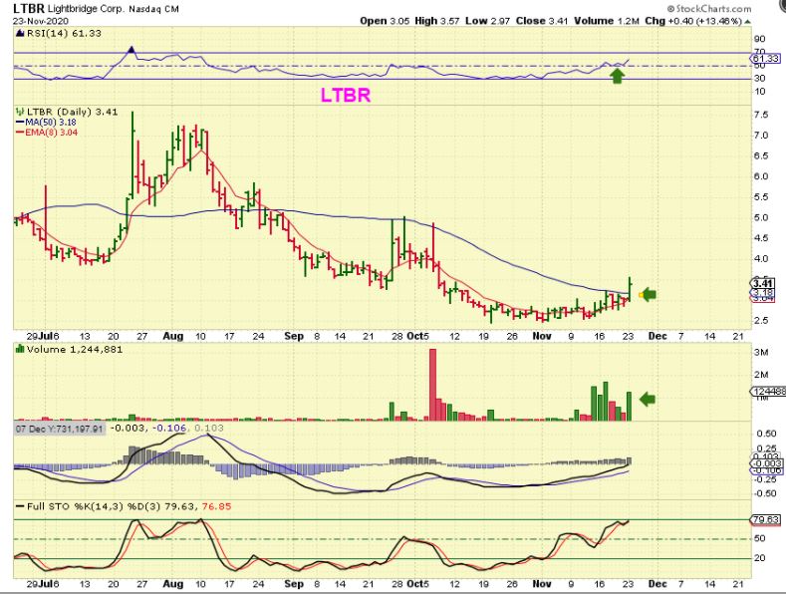
Task: Click the LTBR Lightbridge Corp. chart title
Action: 68,9
